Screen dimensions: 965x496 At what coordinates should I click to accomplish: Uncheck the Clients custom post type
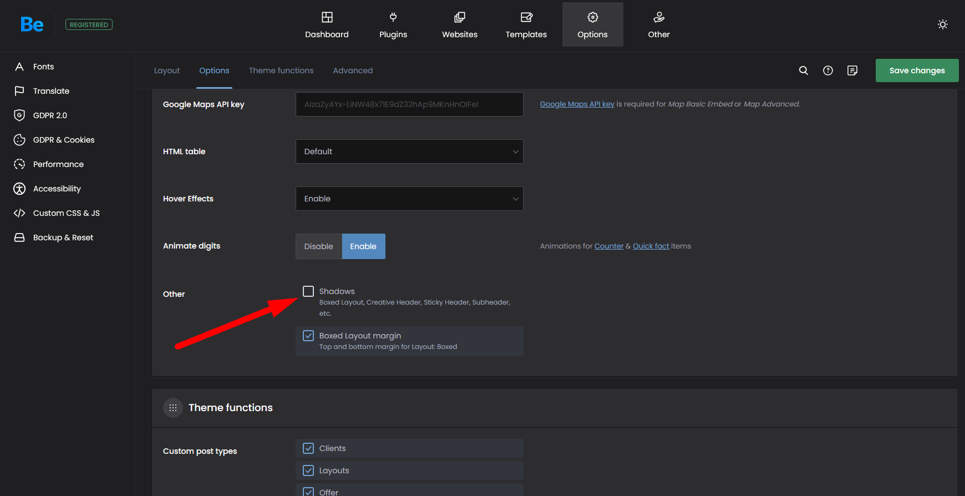point(308,448)
